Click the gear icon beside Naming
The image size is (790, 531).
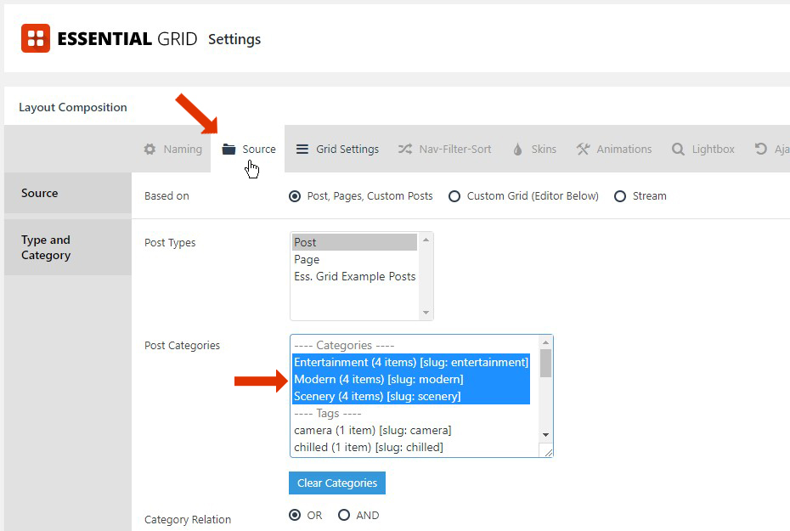pos(150,150)
